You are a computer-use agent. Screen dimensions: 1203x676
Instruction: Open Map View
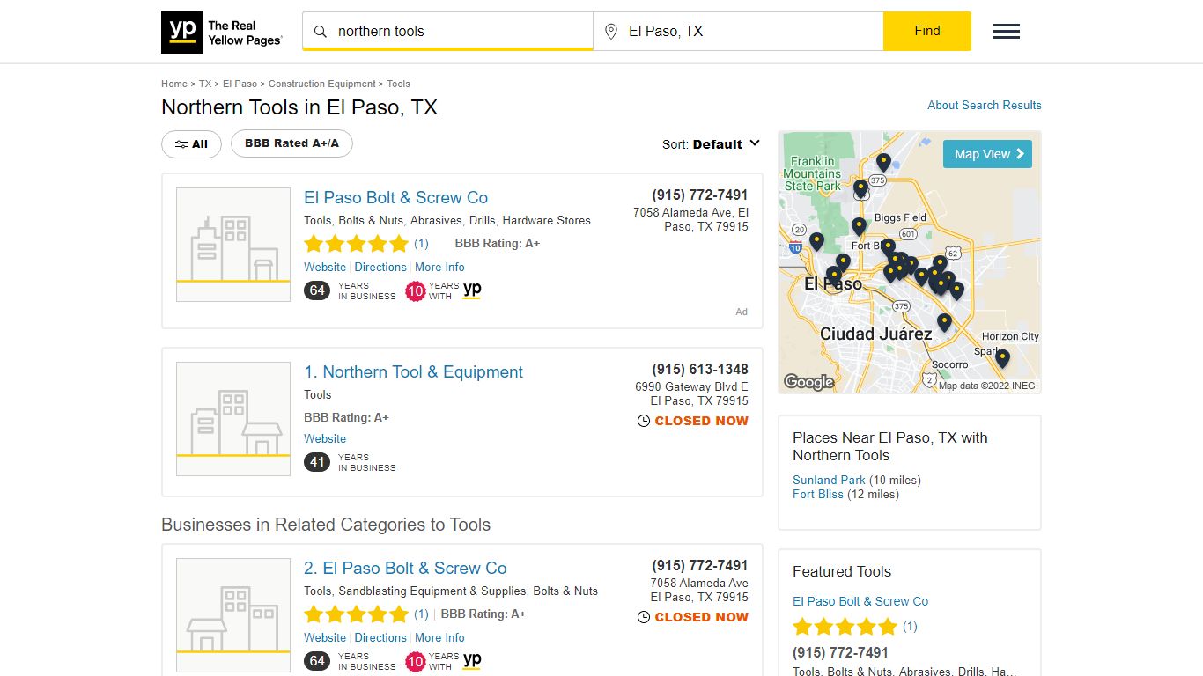(x=987, y=154)
